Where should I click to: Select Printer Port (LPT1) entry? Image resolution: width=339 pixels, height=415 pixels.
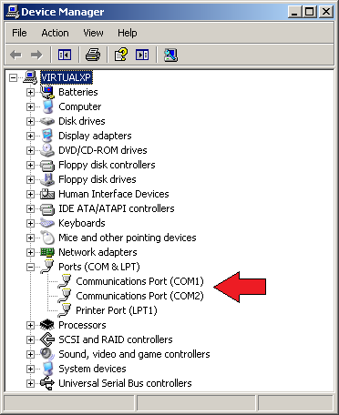(117, 310)
